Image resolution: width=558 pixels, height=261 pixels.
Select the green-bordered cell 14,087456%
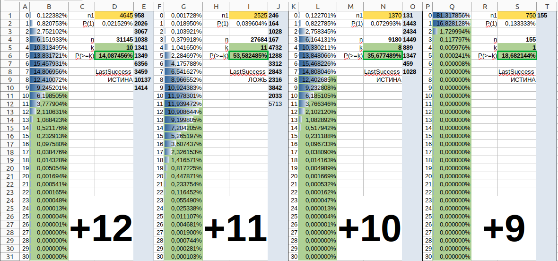pos(114,55)
